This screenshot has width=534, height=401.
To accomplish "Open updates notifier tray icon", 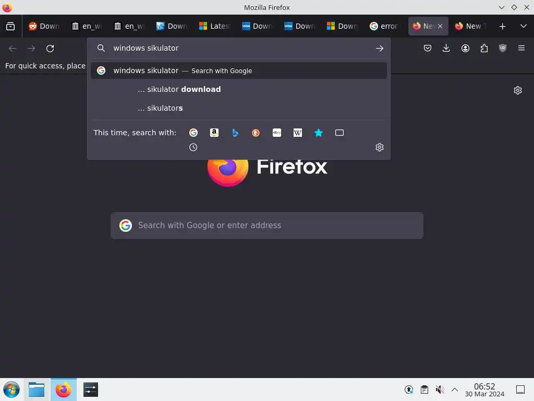I will [x=409, y=390].
